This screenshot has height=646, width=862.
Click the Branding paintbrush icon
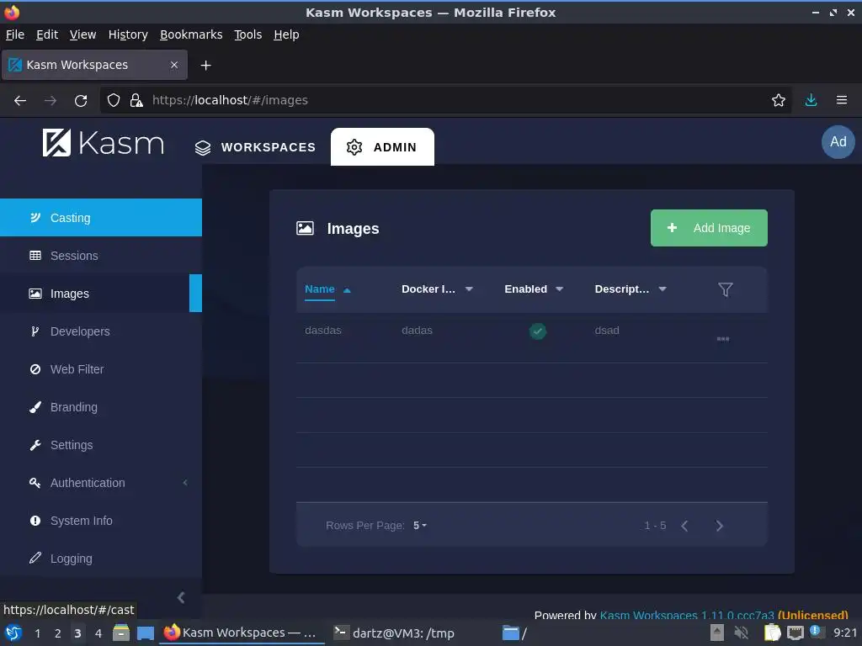(x=35, y=407)
